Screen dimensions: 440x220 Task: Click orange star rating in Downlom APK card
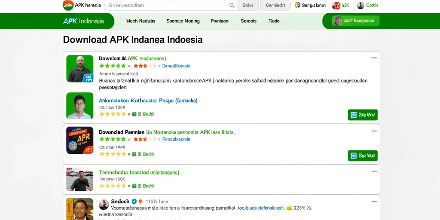[x=145, y=66]
